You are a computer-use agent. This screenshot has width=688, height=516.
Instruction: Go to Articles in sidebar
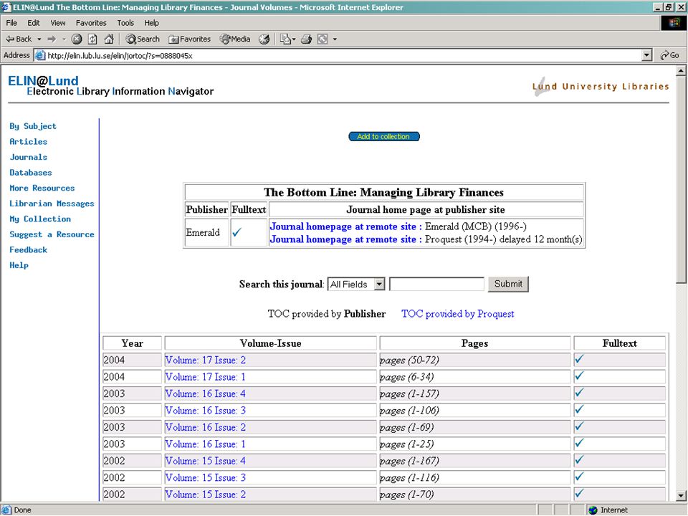pyautogui.click(x=28, y=141)
